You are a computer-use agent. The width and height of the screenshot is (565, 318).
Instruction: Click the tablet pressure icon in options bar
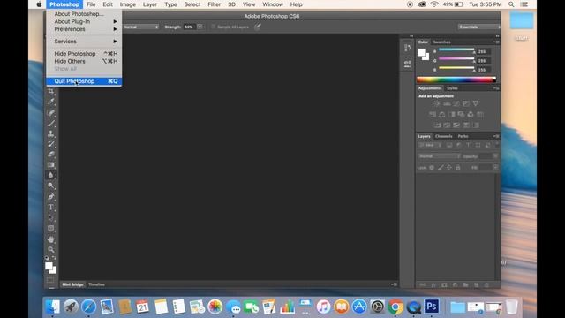click(x=257, y=26)
